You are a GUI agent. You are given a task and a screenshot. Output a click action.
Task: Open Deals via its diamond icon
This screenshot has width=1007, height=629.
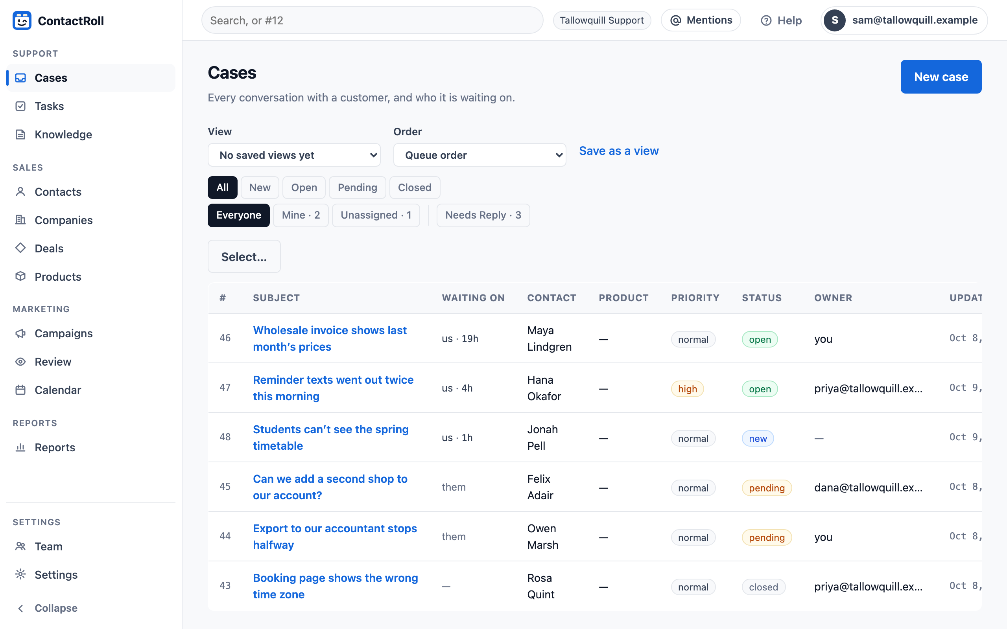pyautogui.click(x=20, y=248)
